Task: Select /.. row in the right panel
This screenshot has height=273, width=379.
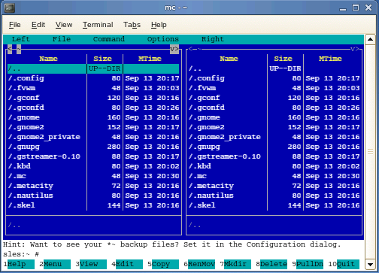Action: (274, 68)
